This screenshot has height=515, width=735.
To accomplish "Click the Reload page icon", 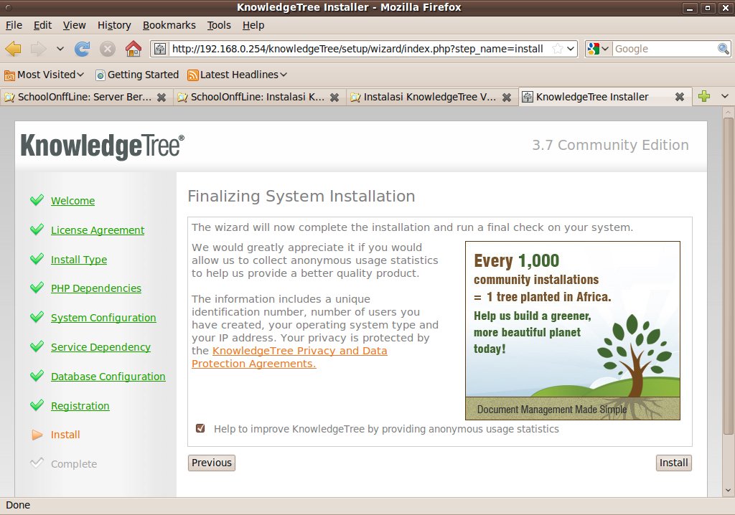I will [x=83, y=49].
